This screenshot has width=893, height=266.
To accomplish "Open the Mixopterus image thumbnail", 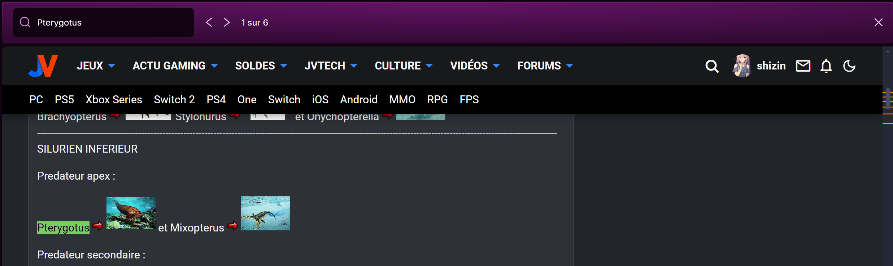I will click(266, 213).
